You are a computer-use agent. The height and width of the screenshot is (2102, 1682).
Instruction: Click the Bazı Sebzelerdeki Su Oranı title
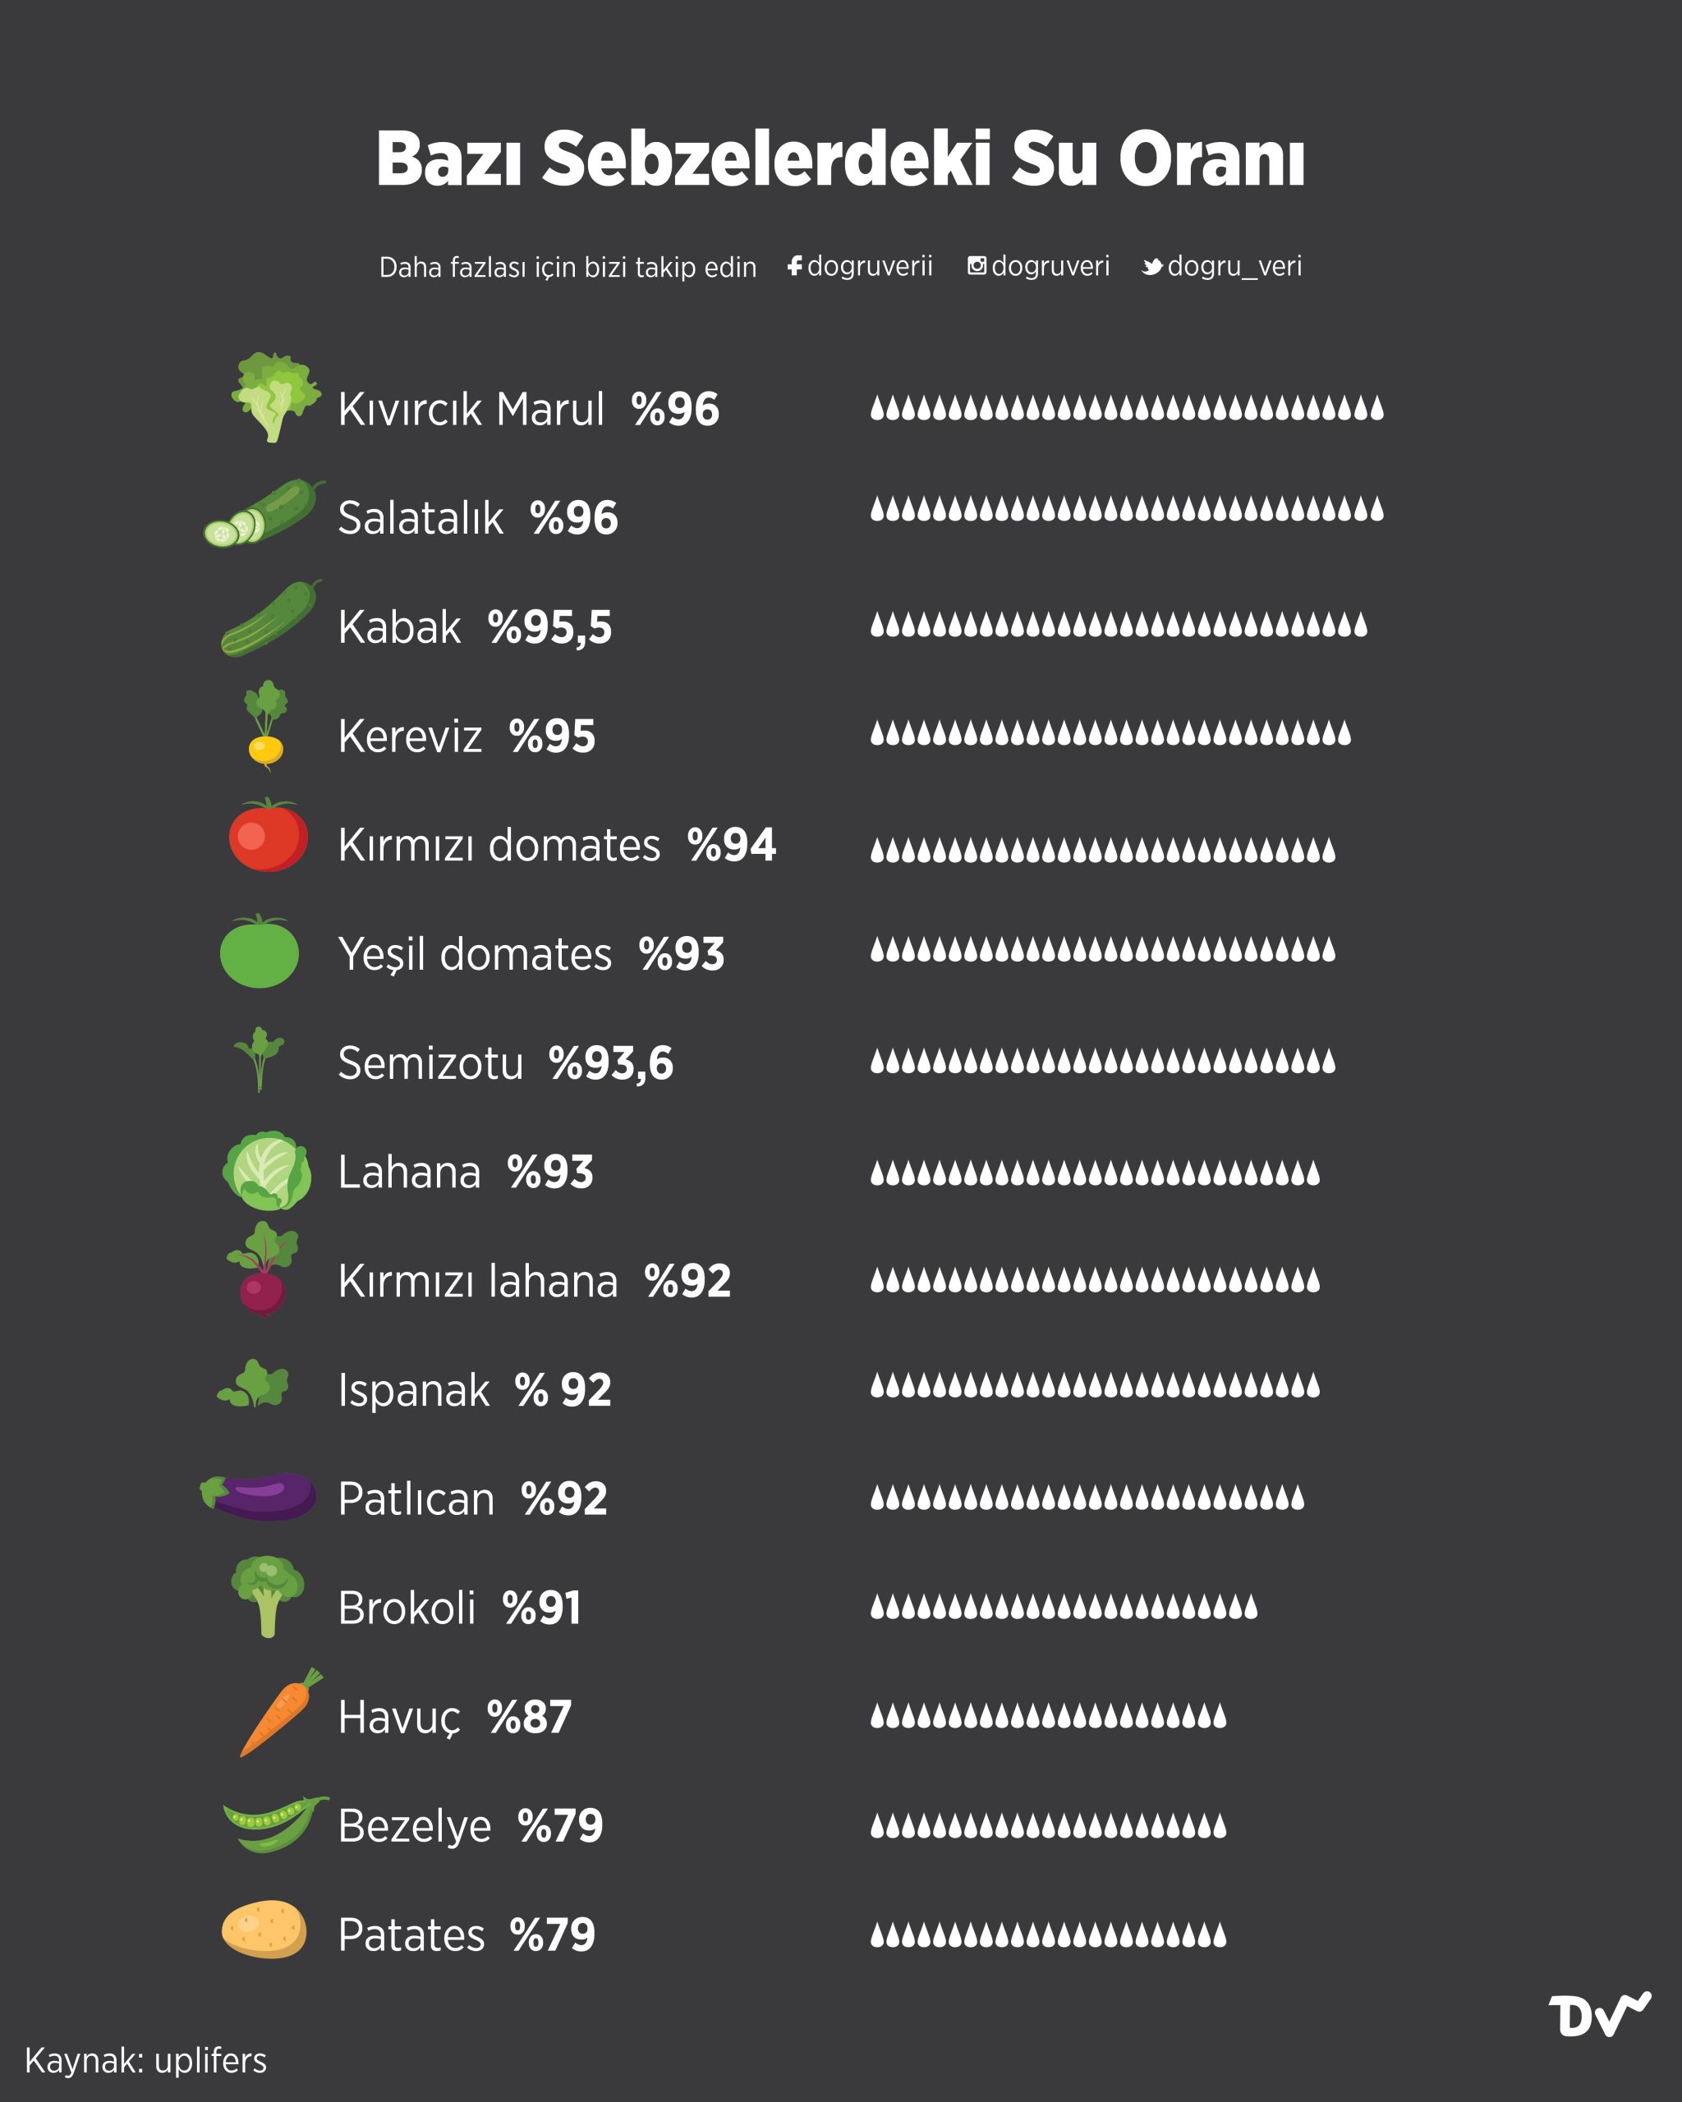pos(840,158)
